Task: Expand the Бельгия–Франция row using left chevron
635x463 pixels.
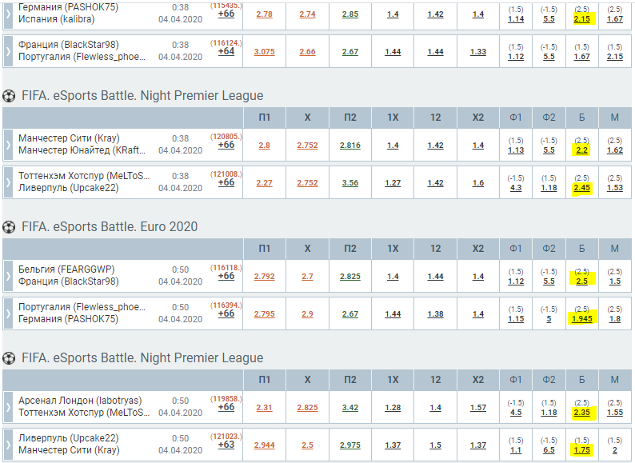Action: point(8,276)
